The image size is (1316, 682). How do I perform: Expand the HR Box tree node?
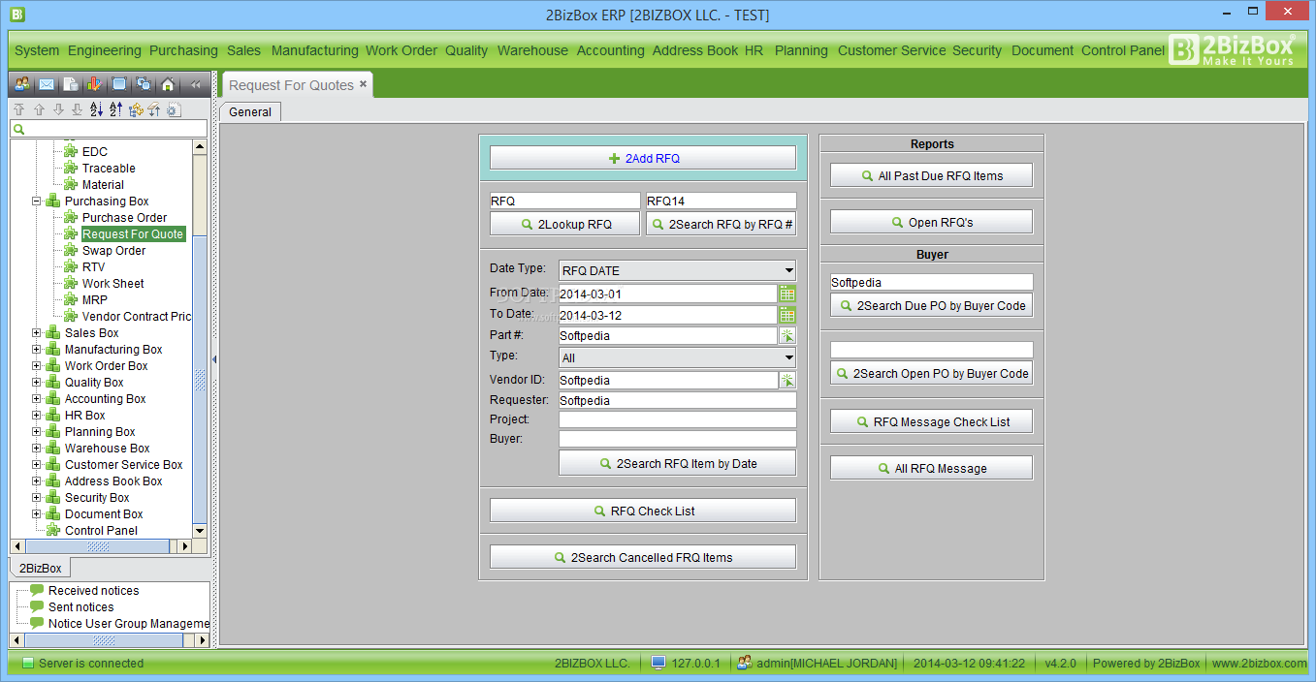[37, 416]
